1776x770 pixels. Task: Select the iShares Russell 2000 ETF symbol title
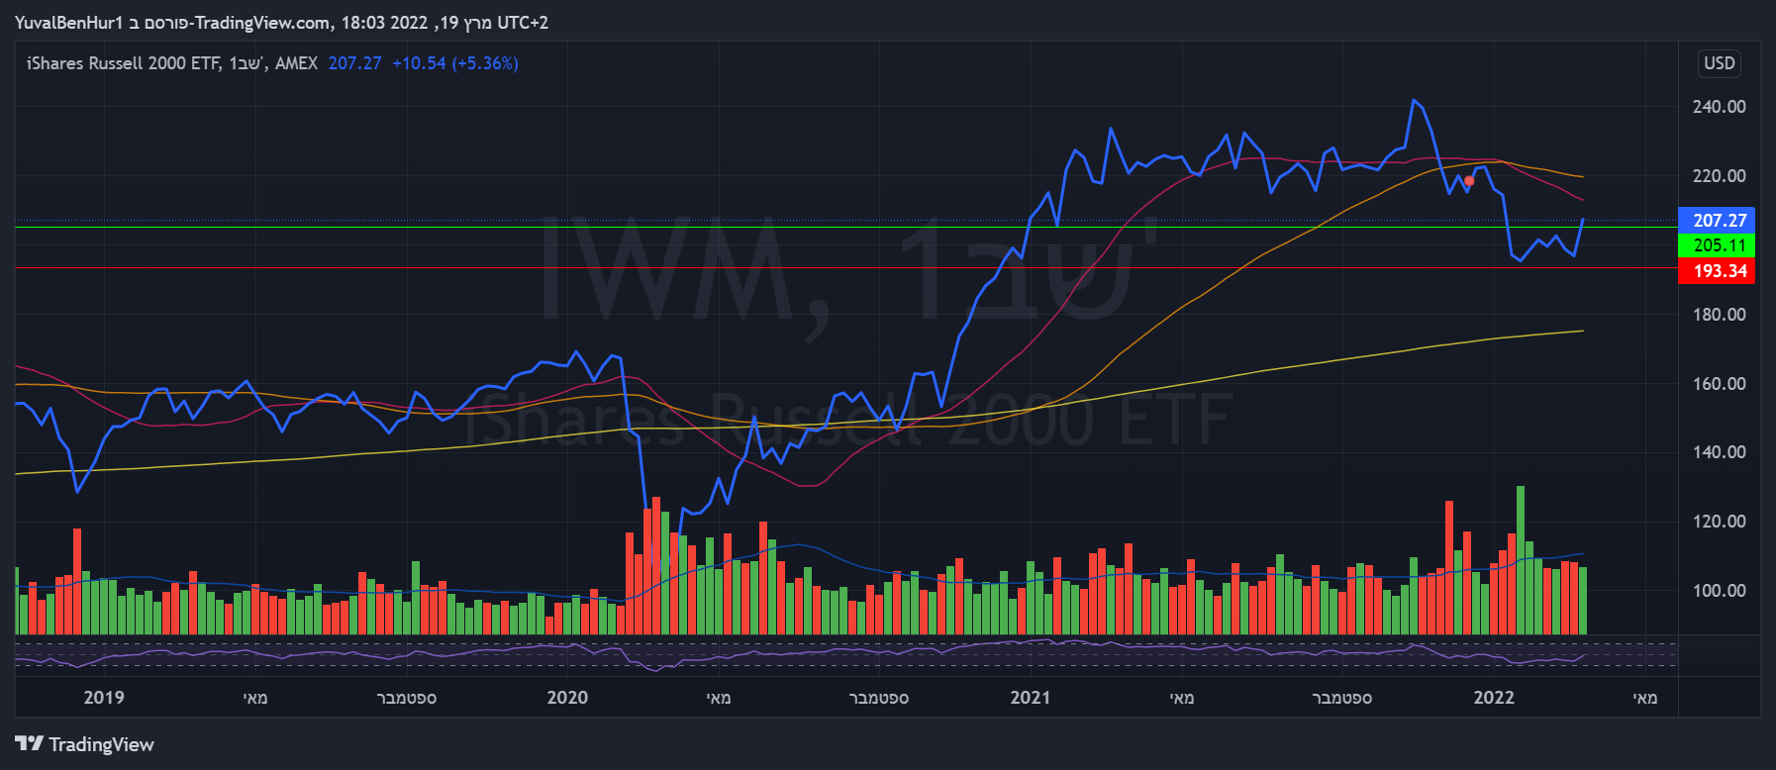pos(123,63)
